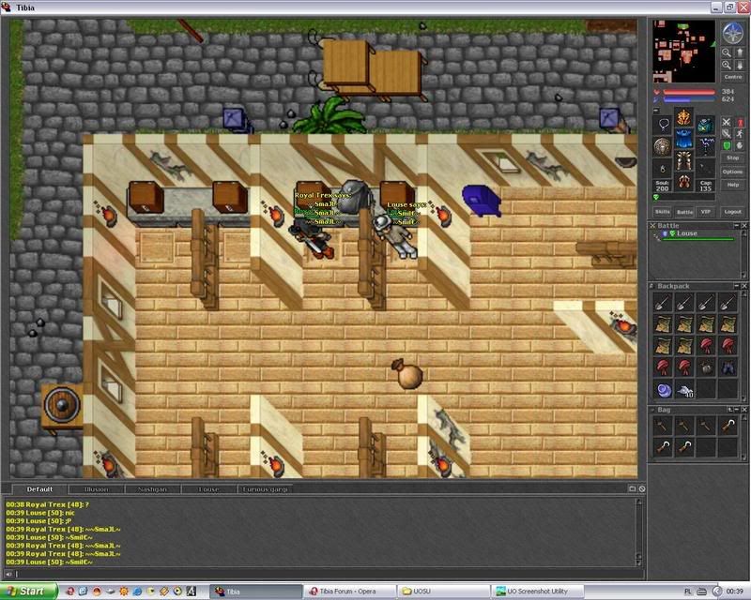The height and width of the screenshot is (600, 751).
Task: Click the blue orb item in Backpack
Action: [x=663, y=390]
